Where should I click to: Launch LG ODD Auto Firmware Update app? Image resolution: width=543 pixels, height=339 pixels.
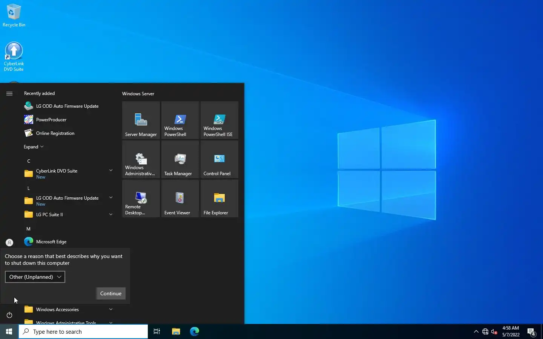[x=68, y=106]
